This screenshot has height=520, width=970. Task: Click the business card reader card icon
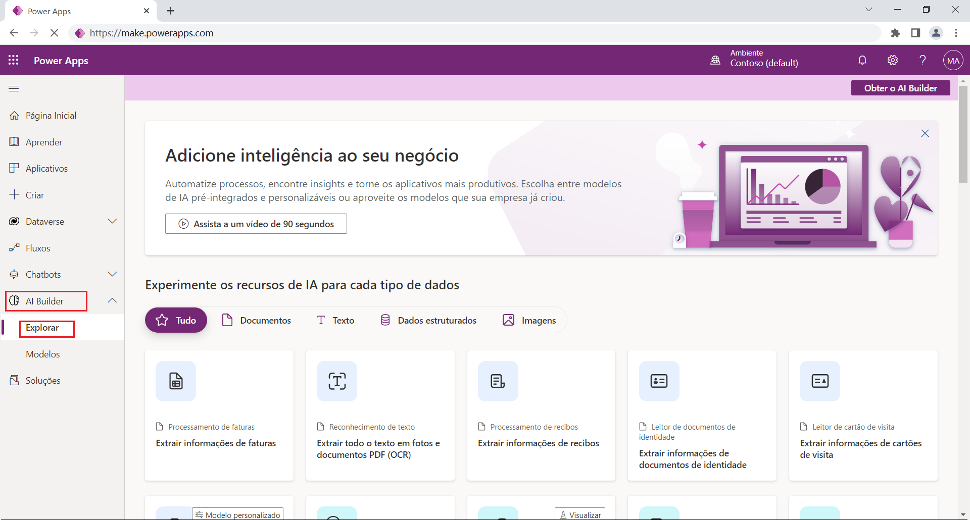coord(820,381)
